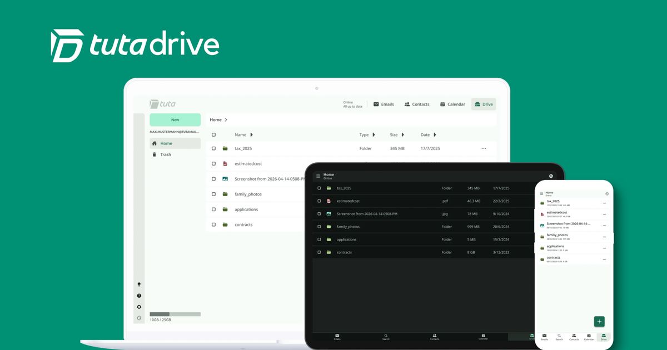Toggle select-all checkbox in laptop header row
667x350 pixels.
213,135
